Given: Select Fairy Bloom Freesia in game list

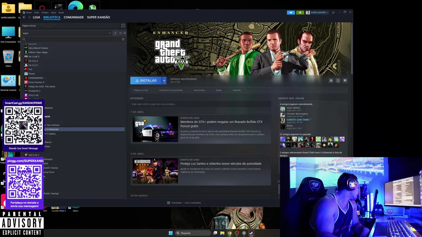Looking at the screenshot, I should 38,48.
